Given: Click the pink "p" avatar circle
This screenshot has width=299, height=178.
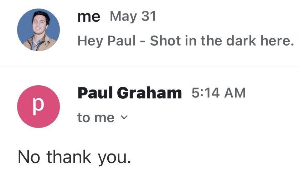Looking at the screenshot, I should click(38, 107).
